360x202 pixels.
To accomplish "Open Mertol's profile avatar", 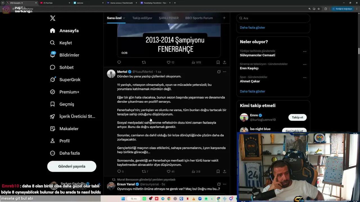I will [111, 74].
